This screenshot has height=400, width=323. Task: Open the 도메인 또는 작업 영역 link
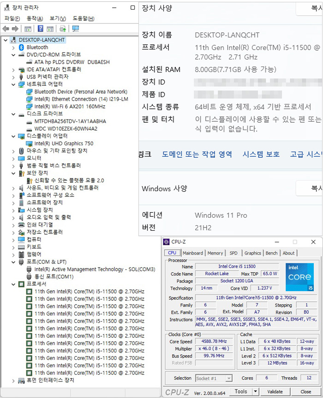197,154
